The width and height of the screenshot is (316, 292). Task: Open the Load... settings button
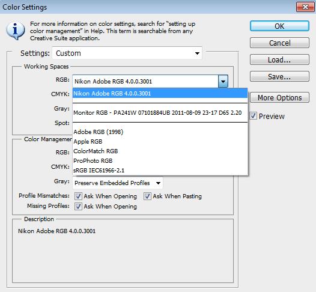click(x=279, y=59)
